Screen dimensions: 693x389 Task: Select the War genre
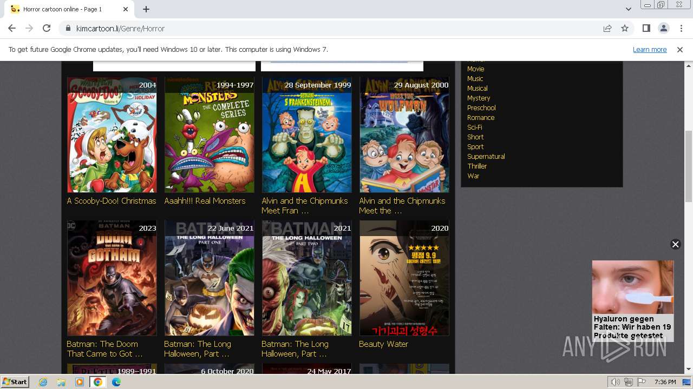tap(473, 176)
